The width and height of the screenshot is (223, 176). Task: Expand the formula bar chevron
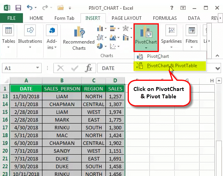(x=218, y=68)
